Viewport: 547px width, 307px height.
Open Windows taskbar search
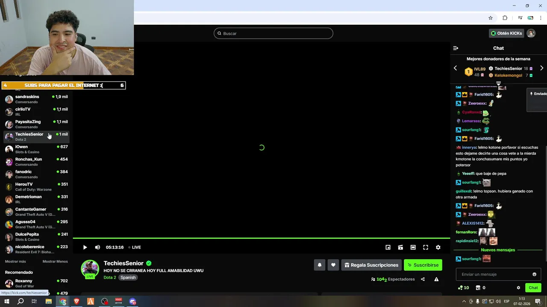point(21,301)
